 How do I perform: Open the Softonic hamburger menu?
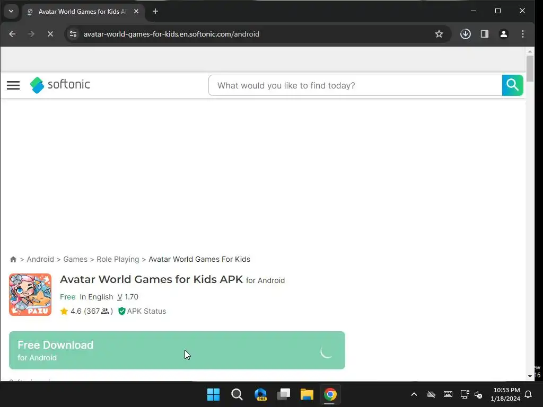[13, 85]
